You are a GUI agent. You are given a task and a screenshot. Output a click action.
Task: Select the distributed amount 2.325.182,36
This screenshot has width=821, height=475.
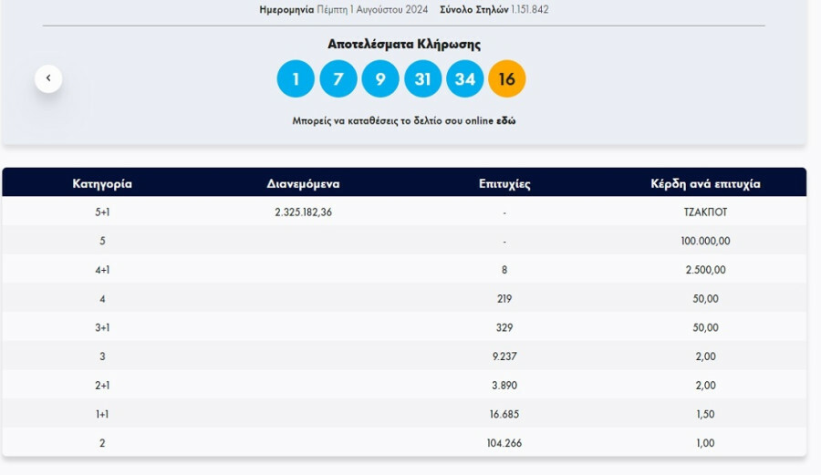303,212
